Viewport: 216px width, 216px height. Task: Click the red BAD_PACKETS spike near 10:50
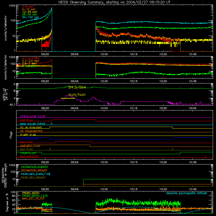click(205, 157)
